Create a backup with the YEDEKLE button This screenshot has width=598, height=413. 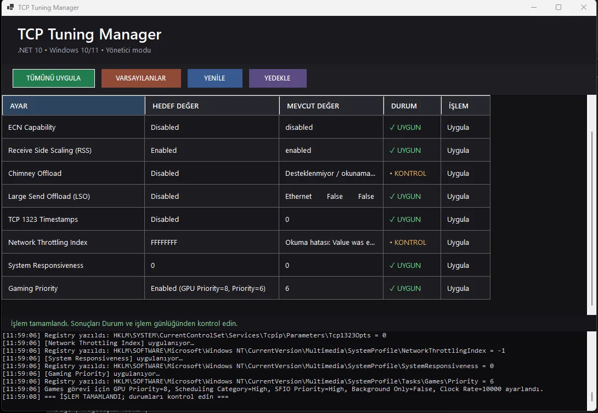pos(278,78)
